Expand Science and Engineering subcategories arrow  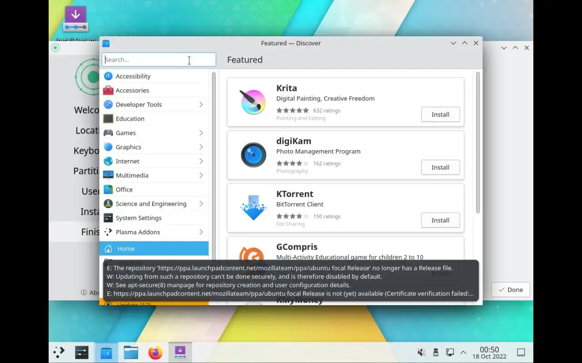click(201, 204)
